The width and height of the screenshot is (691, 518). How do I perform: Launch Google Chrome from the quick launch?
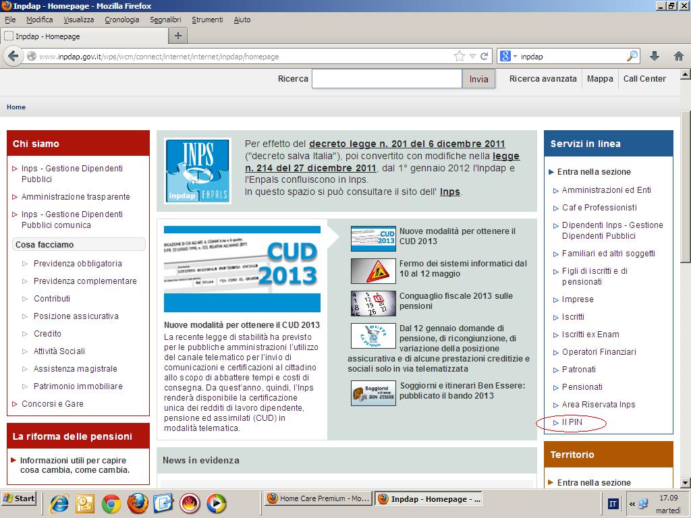[x=111, y=503]
